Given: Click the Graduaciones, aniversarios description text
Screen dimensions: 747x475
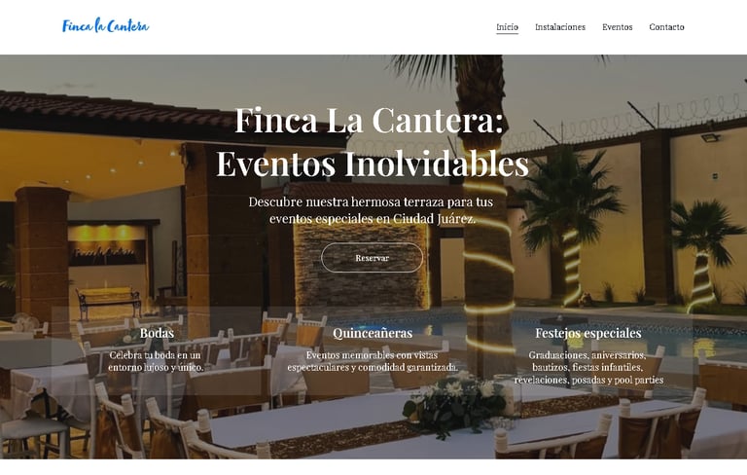Looking at the screenshot, I should 588,367.
